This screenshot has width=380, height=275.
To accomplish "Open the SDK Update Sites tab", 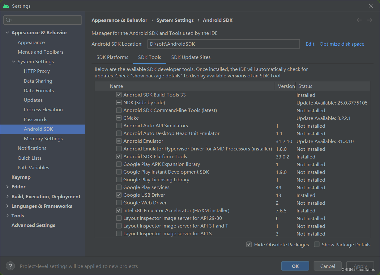I will 191,57.
